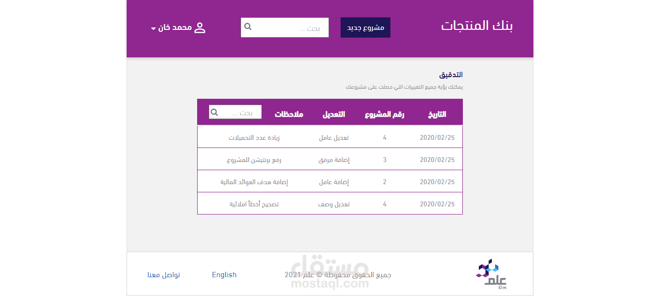Click project number in تعديل وصف row

pyautogui.click(x=385, y=204)
